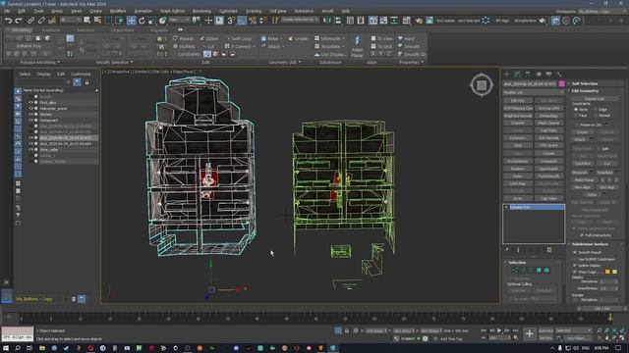
Task: Select Element sub-object level icon
Action: pos(546,271)
